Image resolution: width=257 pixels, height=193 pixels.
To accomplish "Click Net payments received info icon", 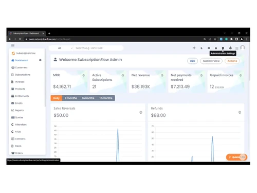I will [x=201, y=75].
